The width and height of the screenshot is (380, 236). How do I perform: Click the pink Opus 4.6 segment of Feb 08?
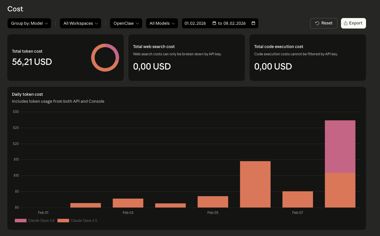pos(340,147)
